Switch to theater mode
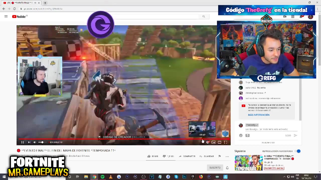This screenshot has height=180, width=321. coord(219,142)
